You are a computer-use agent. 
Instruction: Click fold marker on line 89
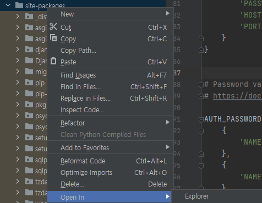click(x=201, y=96)
